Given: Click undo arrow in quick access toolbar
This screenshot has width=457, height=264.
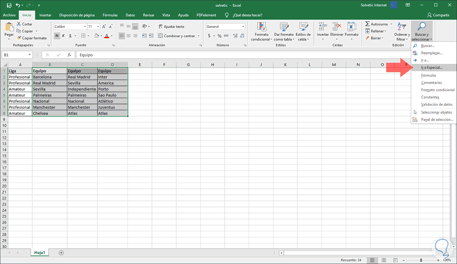Looking at the screenshot, I should pos(18,5).
